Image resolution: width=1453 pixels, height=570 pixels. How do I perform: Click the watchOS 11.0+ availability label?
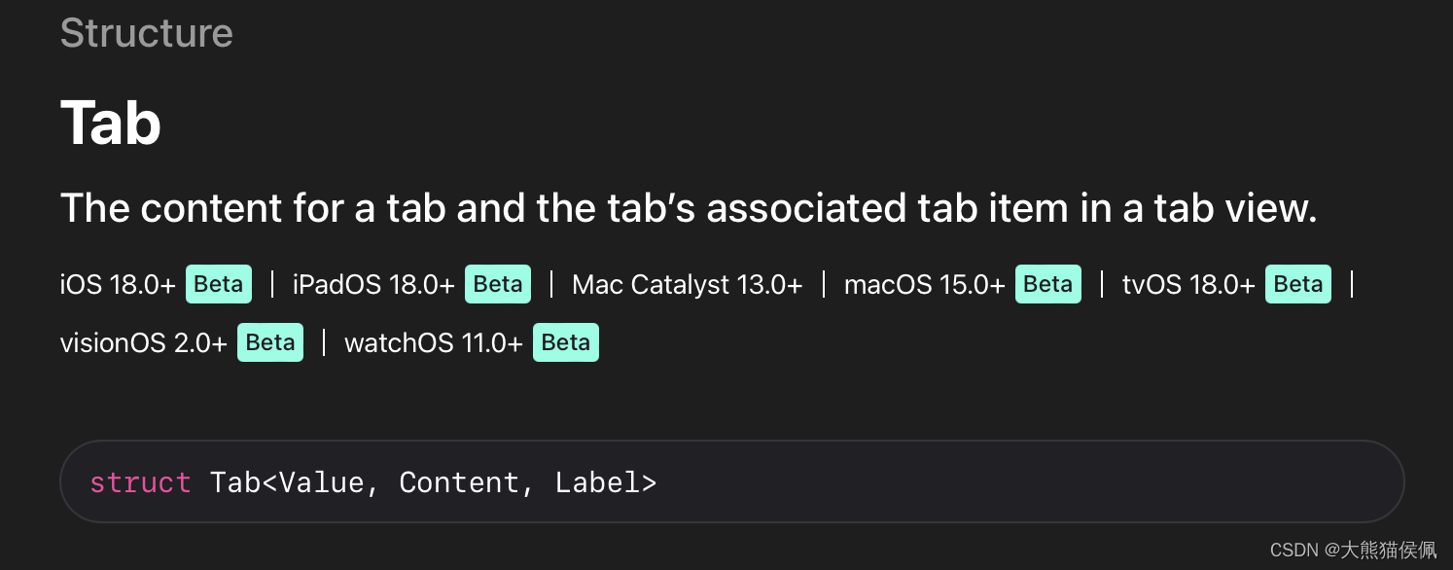tap(434, 343)
